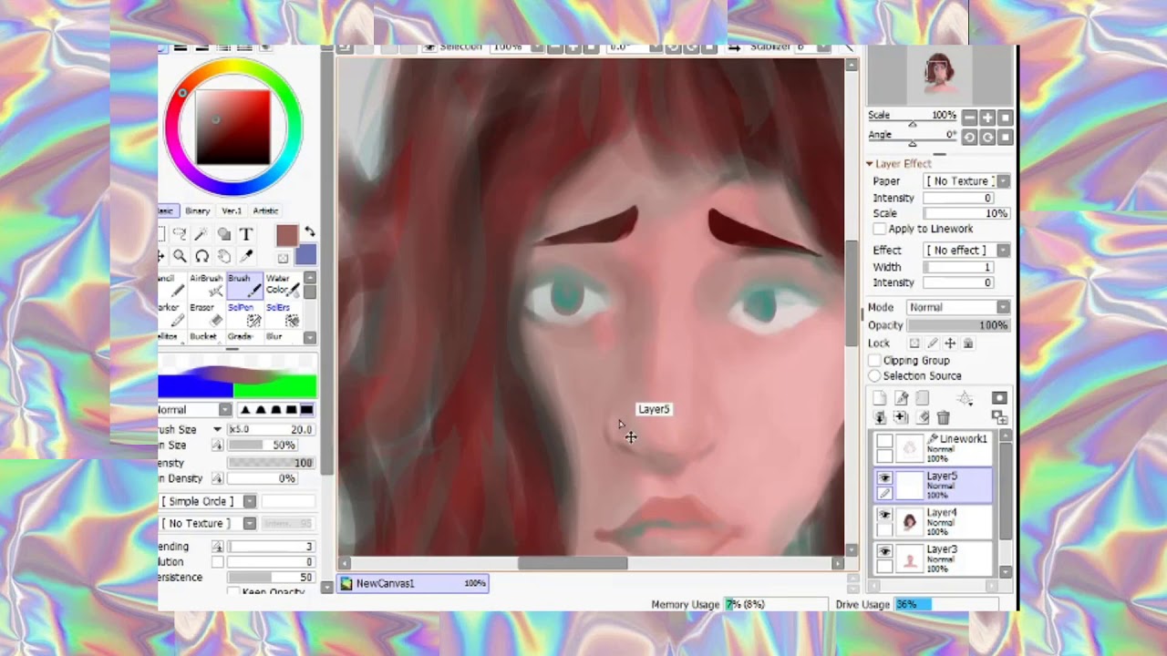Reset the view angle button
The height and width of the screenshot is (656, 1167).
1006,137
